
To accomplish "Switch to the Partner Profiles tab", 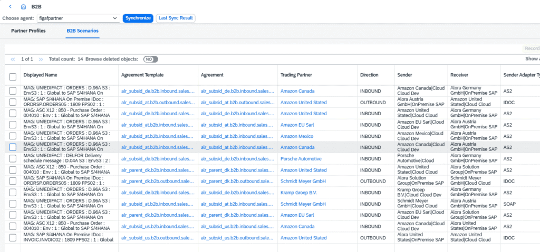I will click(x=28, y=31).
